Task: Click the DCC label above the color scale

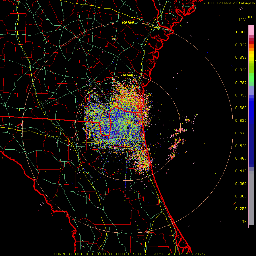Action: click(250, 17)
